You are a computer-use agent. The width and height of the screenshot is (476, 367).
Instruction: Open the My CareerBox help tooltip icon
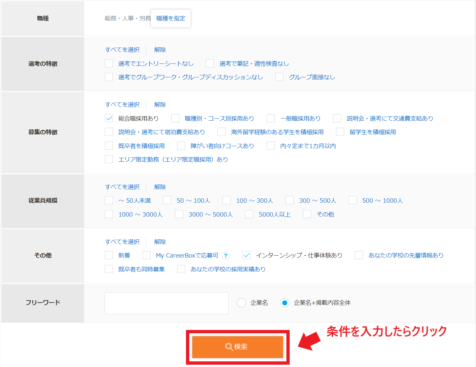[x=226, y=256]
